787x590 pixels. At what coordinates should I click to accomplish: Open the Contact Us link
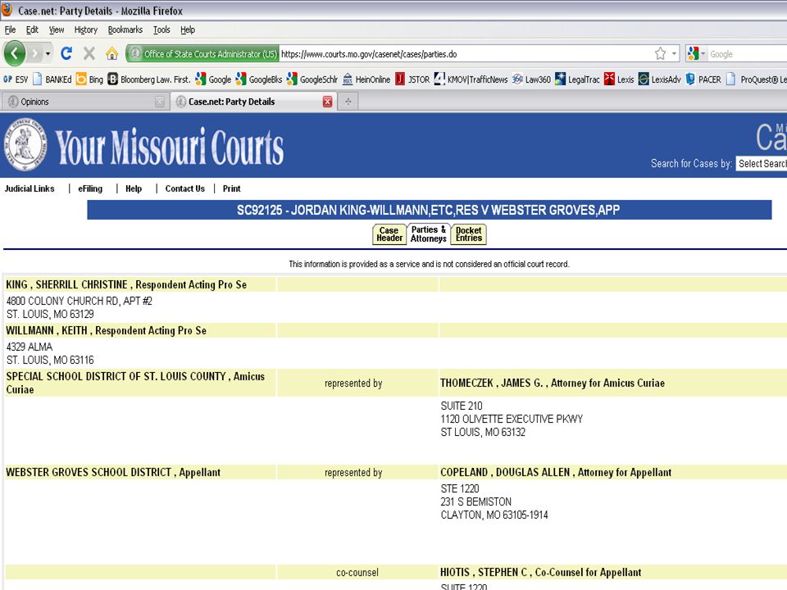coord(184,188)
